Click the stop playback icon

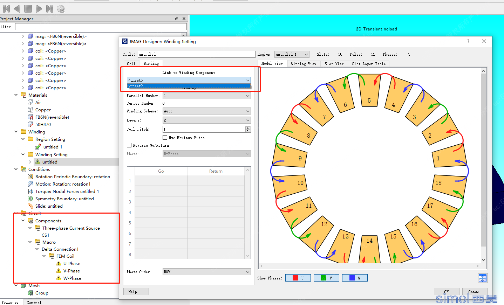pos(28,9)
